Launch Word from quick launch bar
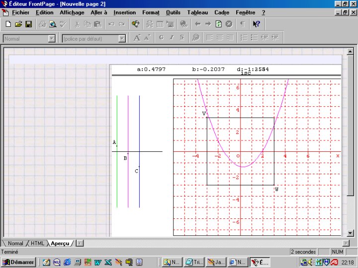Viewport: 358px width, 268px height. pyautogui.click(x=98, y=263)
